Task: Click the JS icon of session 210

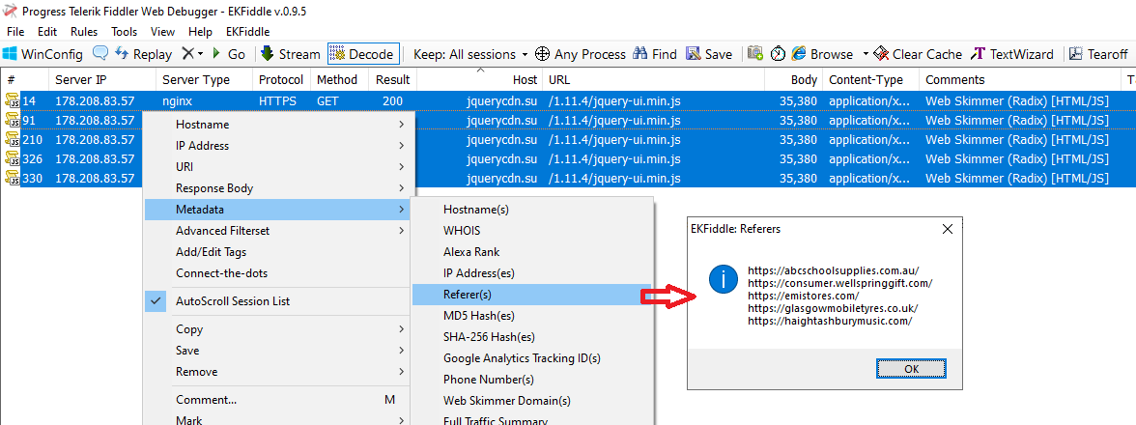Action: (12, 140)
